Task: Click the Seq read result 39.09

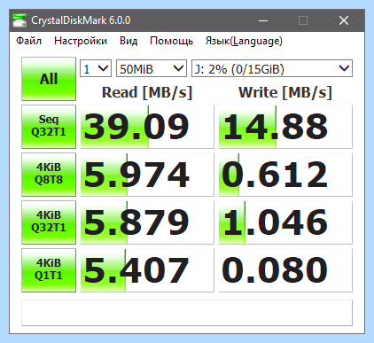Action: click(x=147, y=127)
